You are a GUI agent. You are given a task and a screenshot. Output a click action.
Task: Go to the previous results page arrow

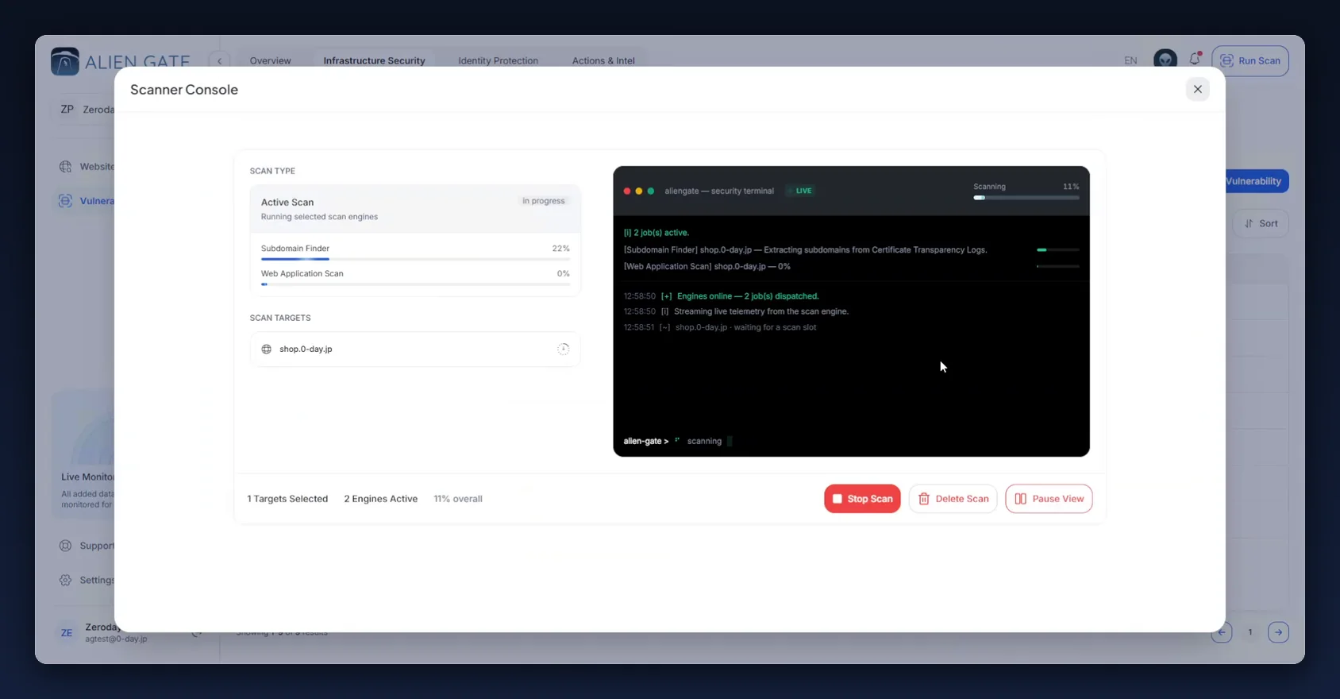click(x=1221, y=632)
